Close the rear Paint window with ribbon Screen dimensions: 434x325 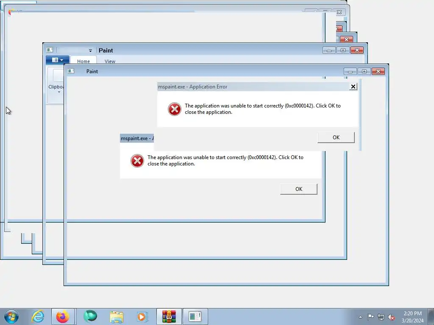pos(357,50)
